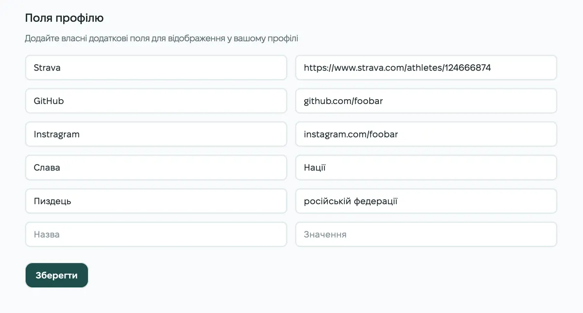Click the Strava name field
This screenshot has width=583, height=313.
point(156,68)
